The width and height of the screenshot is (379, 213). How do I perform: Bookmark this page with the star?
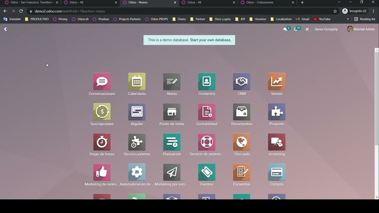[x=335, y=11]
